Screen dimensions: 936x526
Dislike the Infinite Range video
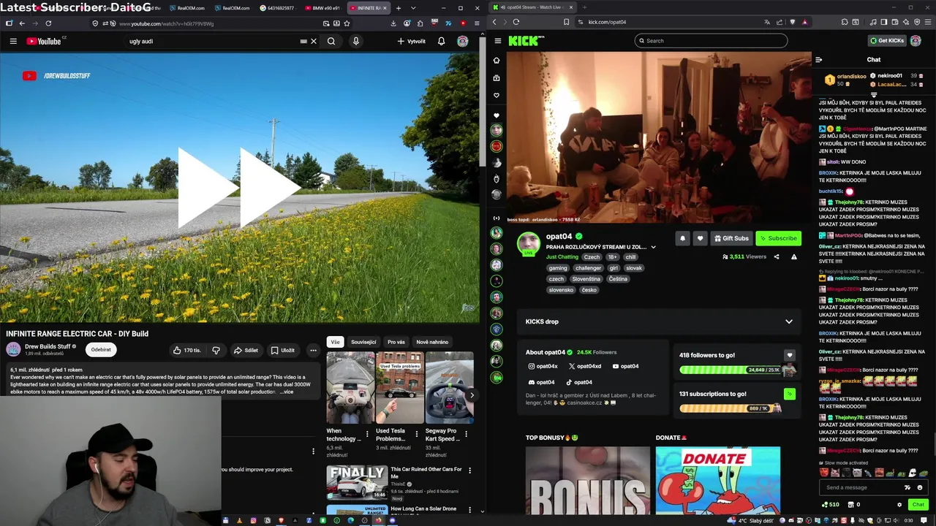point(216,350)
